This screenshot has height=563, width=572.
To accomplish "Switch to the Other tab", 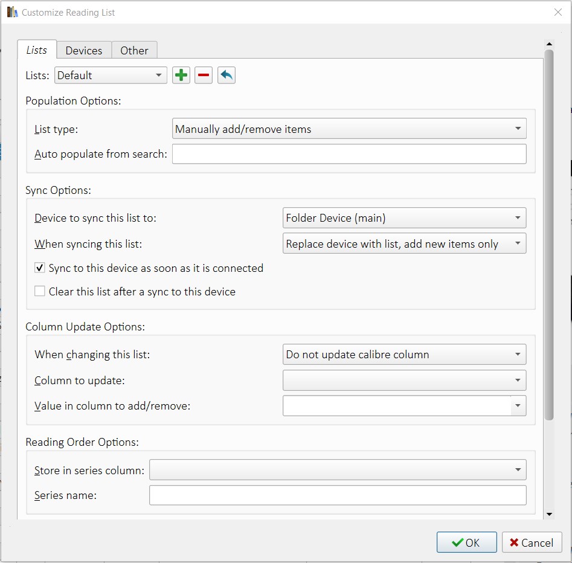I will tap(134, 51).
